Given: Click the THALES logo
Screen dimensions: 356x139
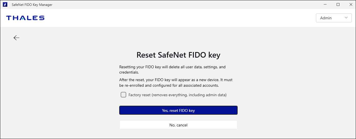Looking at the screenshot, I should click(x=25, y=18).
